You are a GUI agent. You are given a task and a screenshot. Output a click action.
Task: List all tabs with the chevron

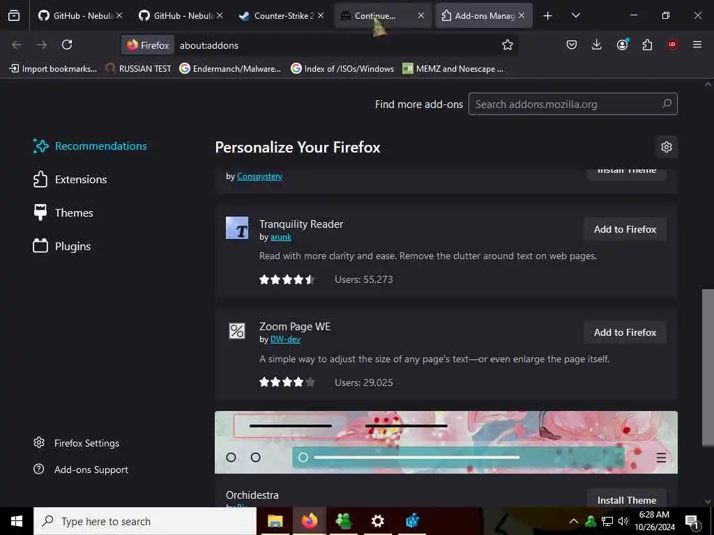pyautogui.click(x=575, y=15)
